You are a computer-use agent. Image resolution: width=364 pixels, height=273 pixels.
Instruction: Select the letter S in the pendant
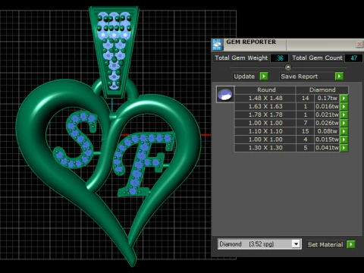pyautogui.click(x=75, y=140)
